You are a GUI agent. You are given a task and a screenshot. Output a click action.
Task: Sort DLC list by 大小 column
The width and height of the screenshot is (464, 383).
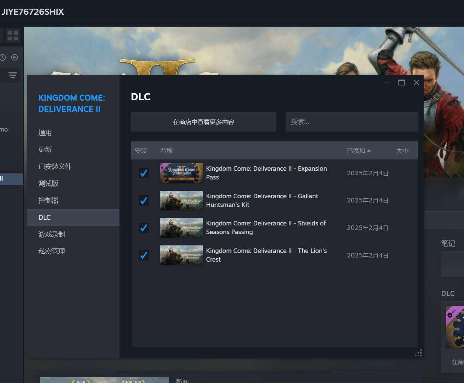tap(402, 150)
